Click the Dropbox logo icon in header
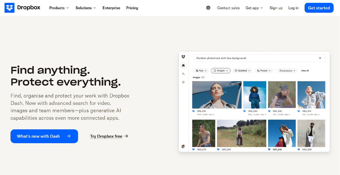The image size is (340, 175). [x=10, y=8]
